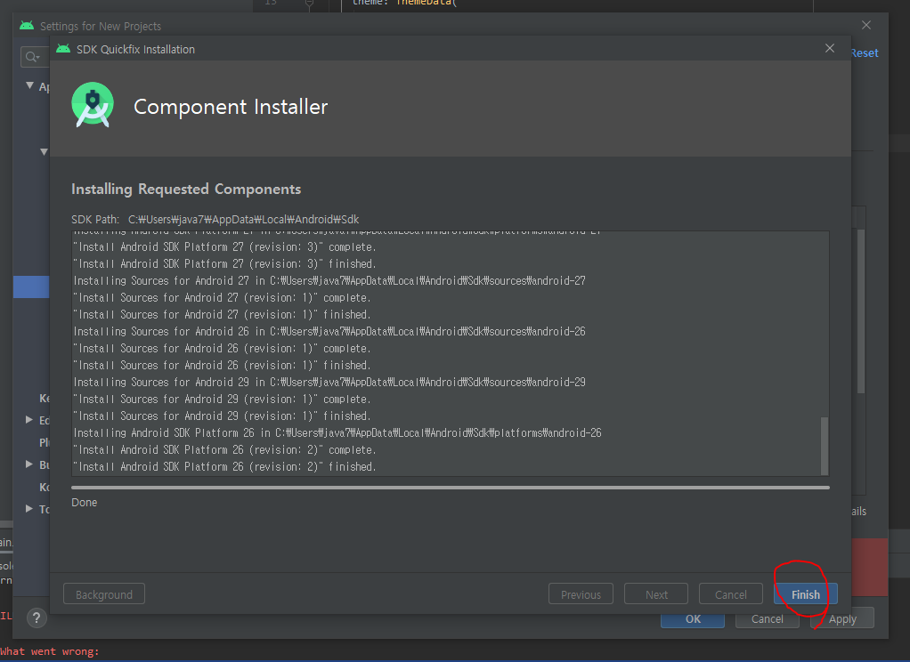The height and width of the screenshot is (662, 910).
Task: Click the Previous button
Action: click(581, 594)
